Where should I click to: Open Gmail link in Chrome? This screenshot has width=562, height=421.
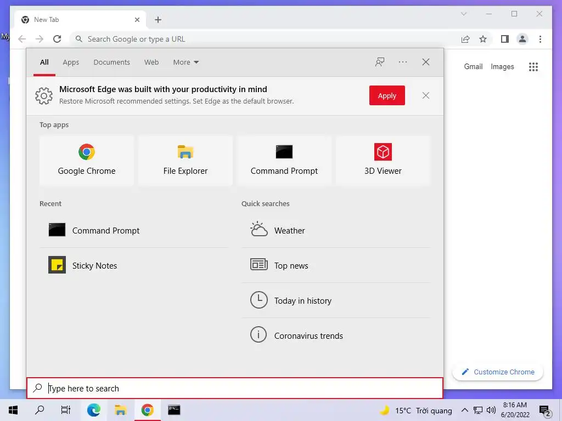pos(473,66)
